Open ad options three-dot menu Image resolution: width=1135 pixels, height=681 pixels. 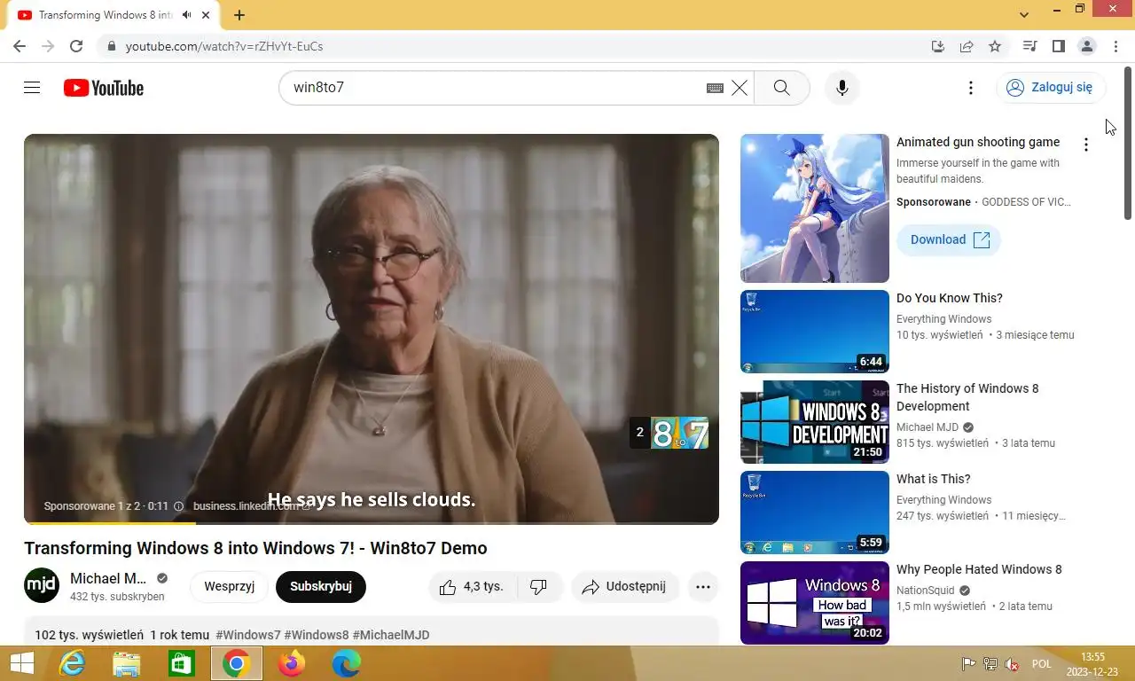(x=1085, y=145)
